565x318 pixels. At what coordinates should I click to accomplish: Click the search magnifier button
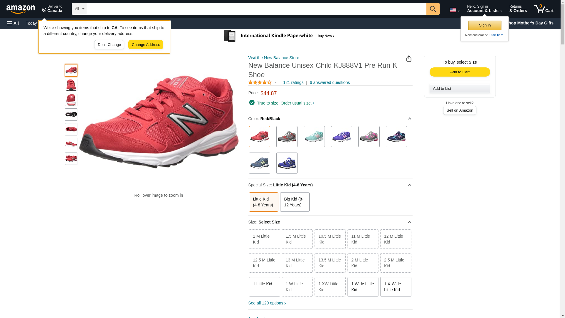pyautogui.click(x=433, y=9)
